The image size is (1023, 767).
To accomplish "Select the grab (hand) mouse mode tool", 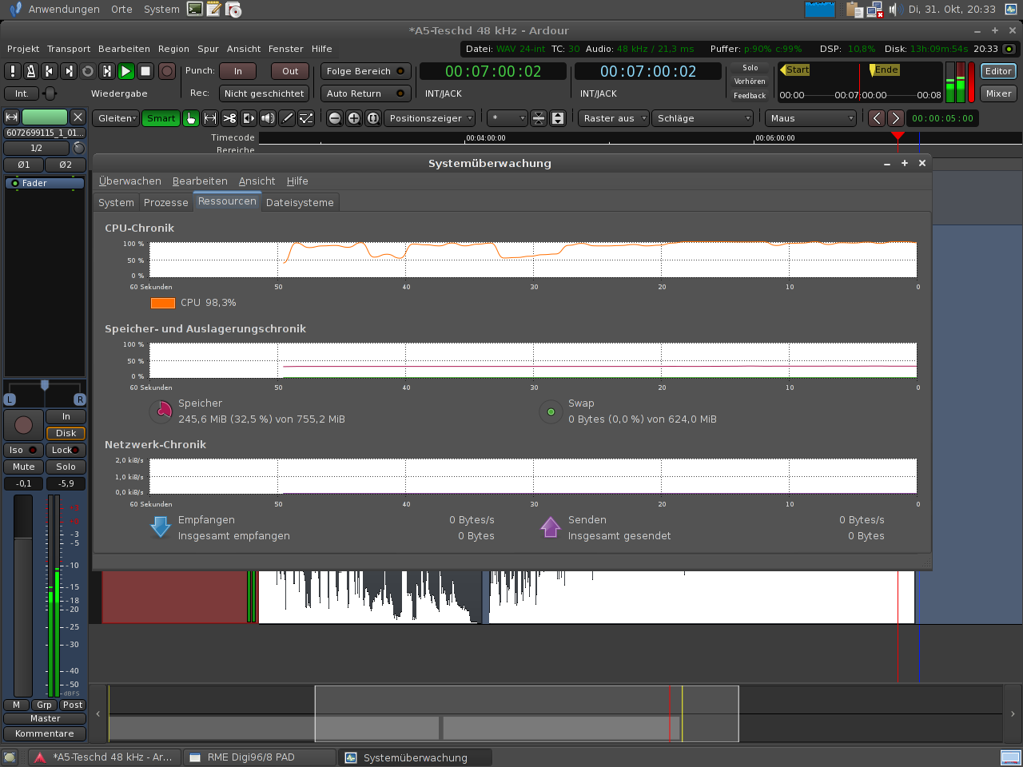I will coord(191,118).
